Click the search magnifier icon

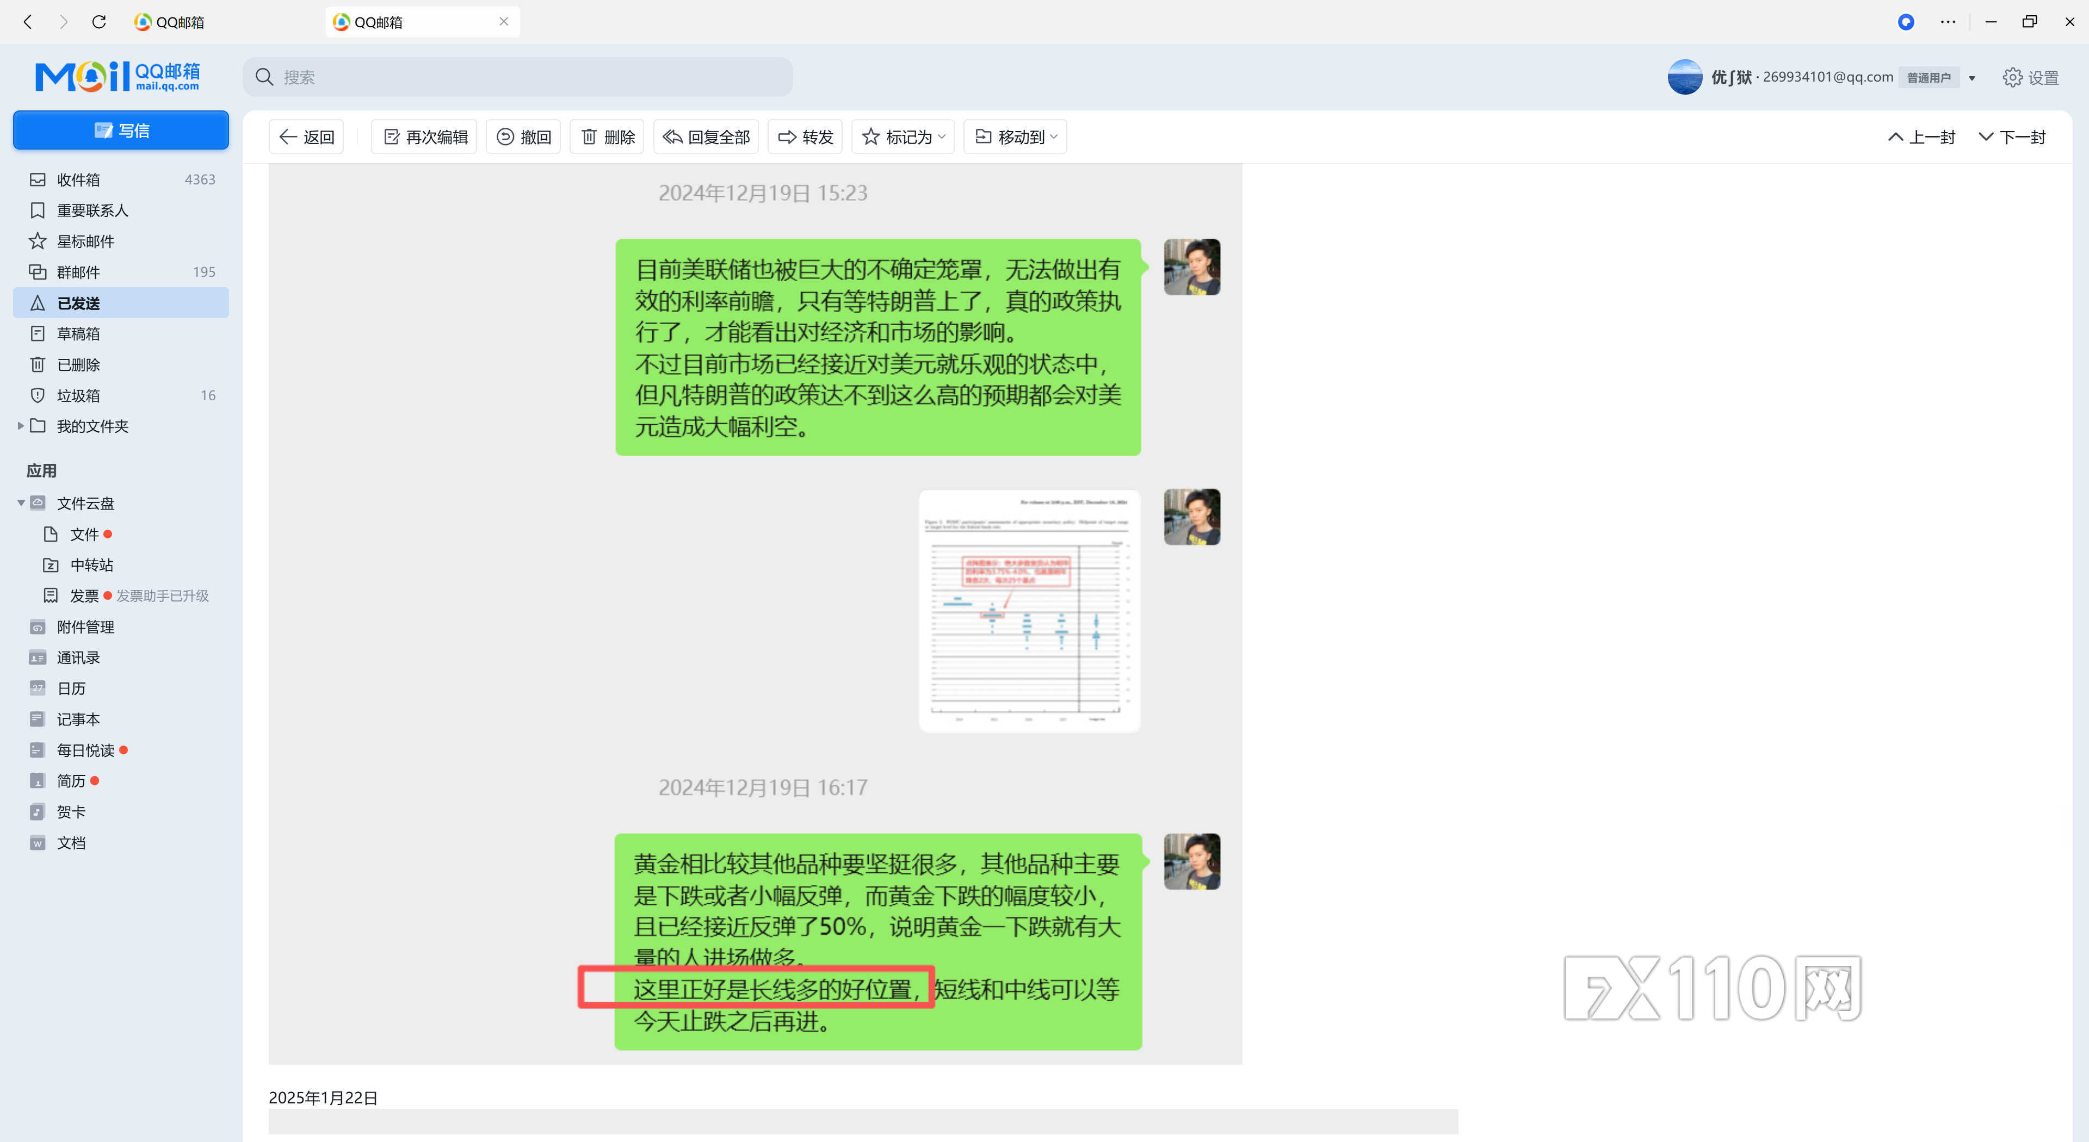(x=264, y=77)
